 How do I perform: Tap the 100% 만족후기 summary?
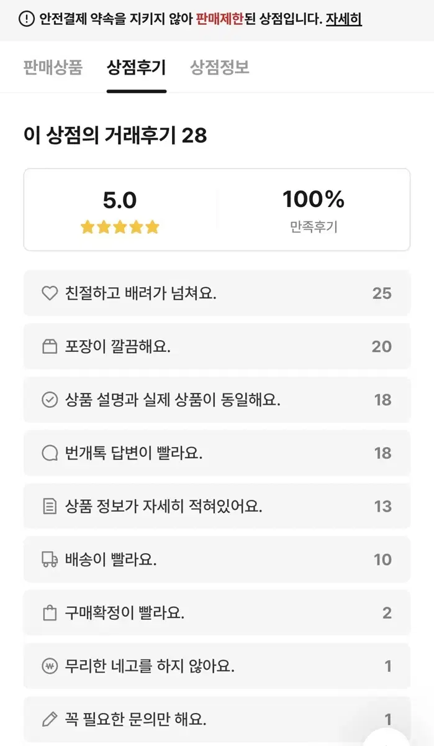coord(314,210)
